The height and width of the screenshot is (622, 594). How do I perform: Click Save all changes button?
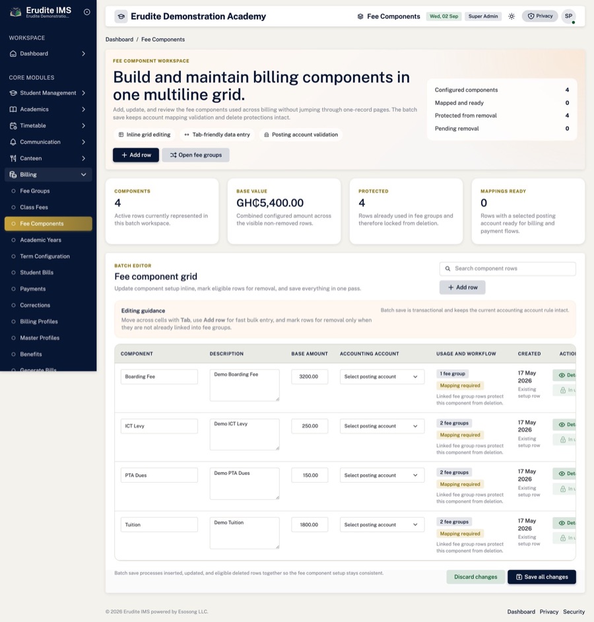[x=542, y=577]
